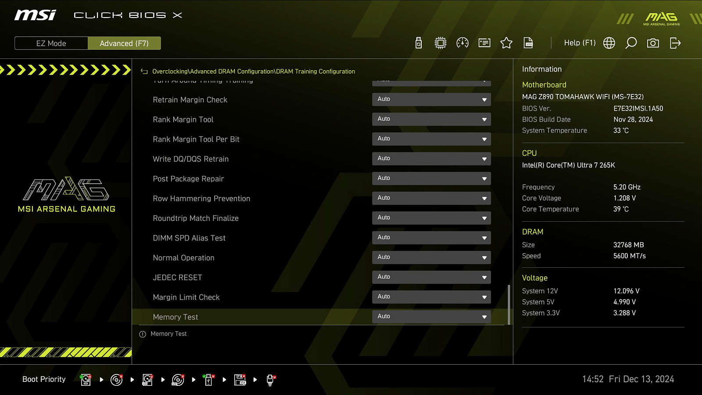
Task: Click the info icon beside Memory Test description
Action: click(143, 334)
